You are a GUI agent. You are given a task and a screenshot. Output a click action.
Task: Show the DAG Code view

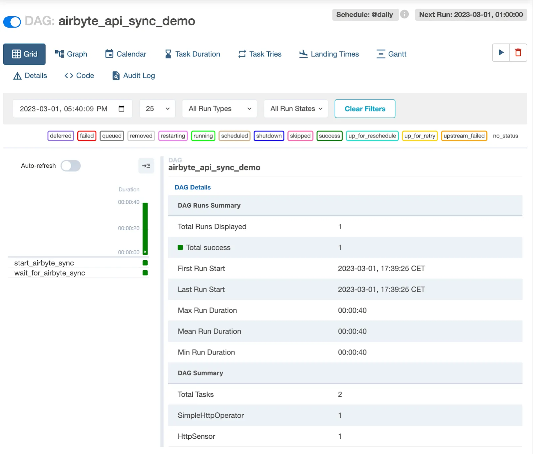tap(79, 76)
